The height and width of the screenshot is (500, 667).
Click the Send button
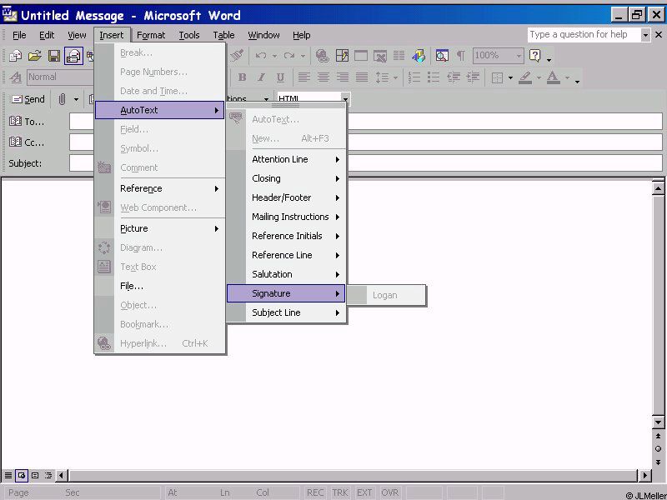[28, 99]
